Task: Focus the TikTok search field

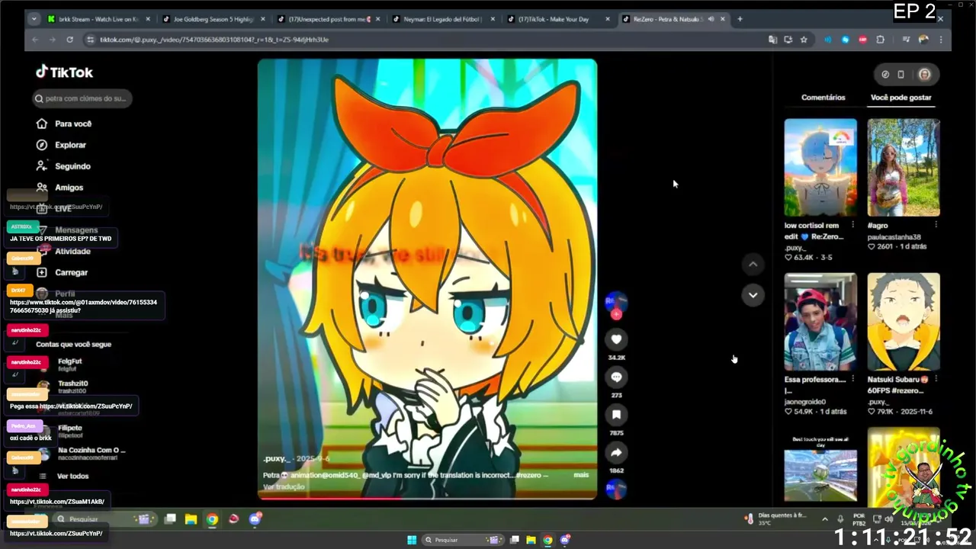Action: tap(82, 98)
